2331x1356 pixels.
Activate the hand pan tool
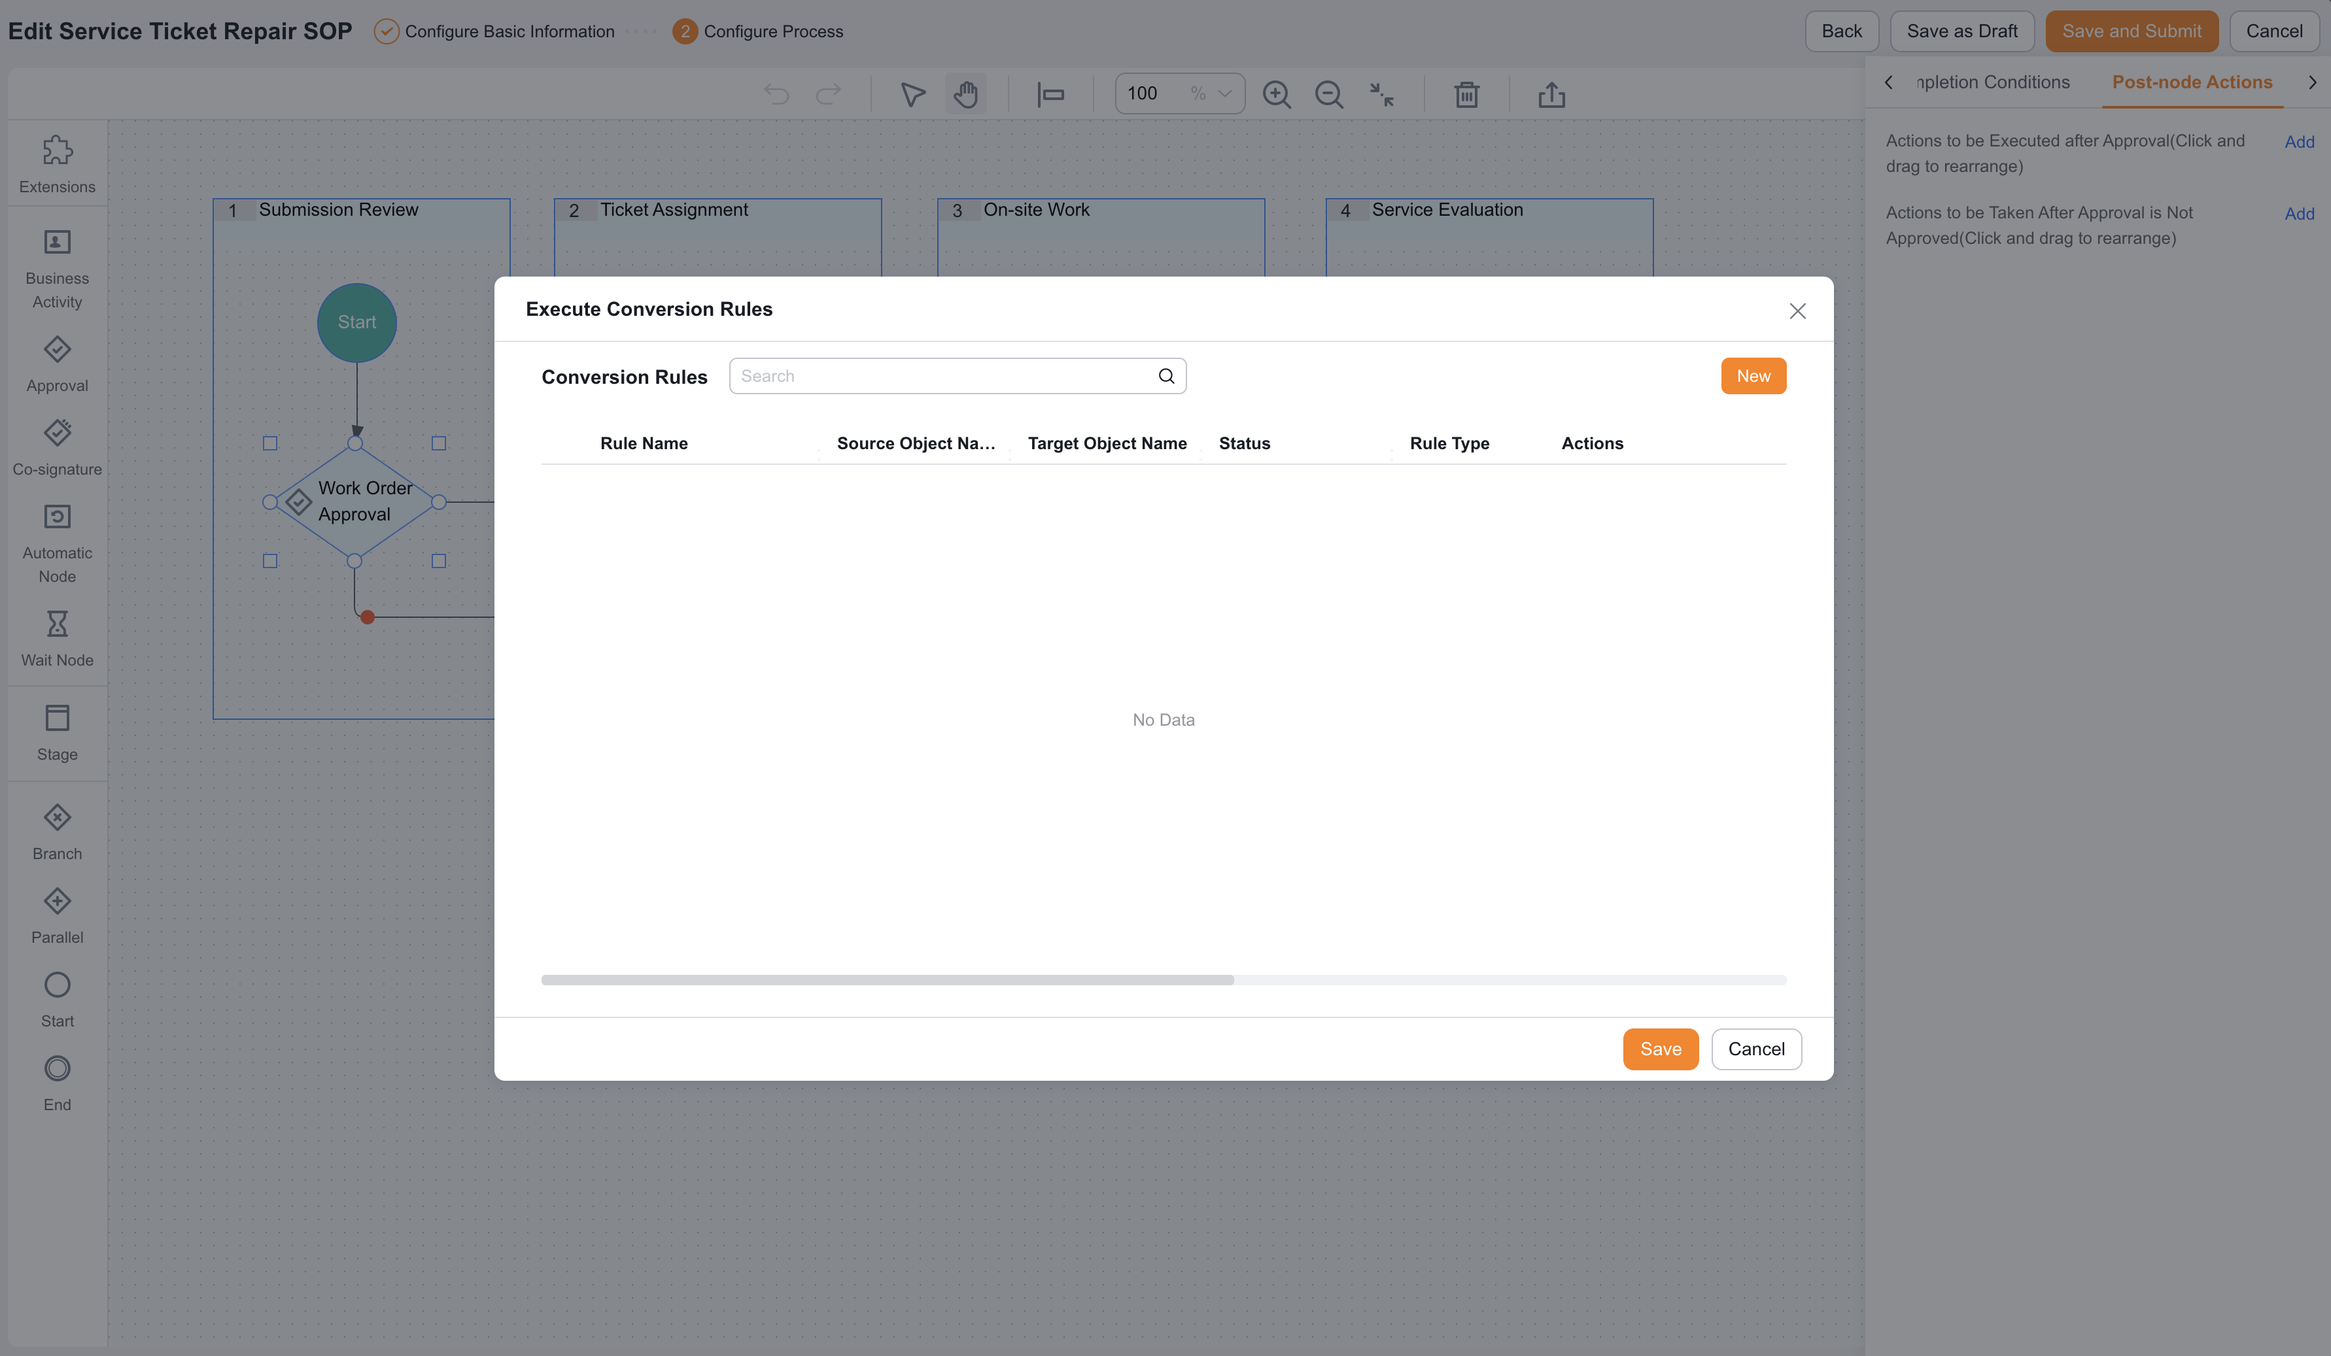click(x=966, y=94)
